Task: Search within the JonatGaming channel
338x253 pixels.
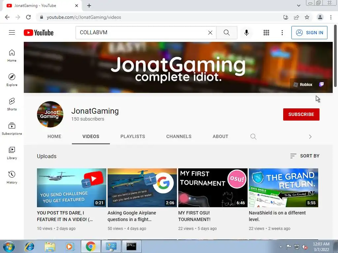Action: pyautogui.click(x=253, y=137)
